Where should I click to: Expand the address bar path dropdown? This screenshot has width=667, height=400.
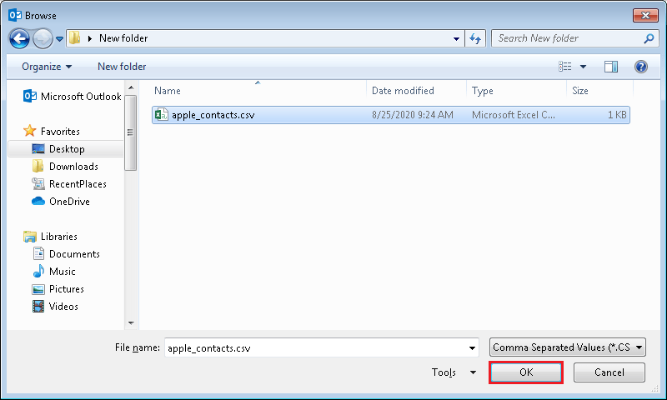pyautogui.click(x=456, y=38)
